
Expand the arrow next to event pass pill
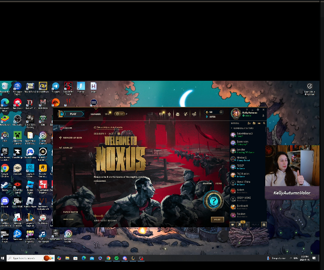(x=127, y=114)
